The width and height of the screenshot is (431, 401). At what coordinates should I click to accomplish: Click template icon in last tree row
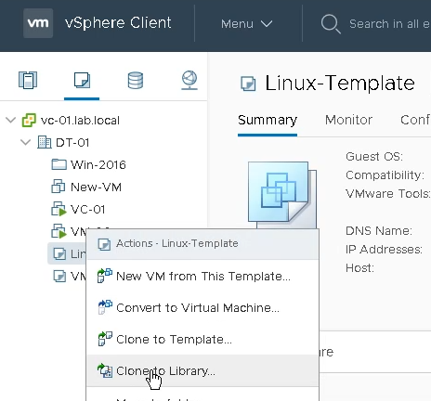pos(59,276)
